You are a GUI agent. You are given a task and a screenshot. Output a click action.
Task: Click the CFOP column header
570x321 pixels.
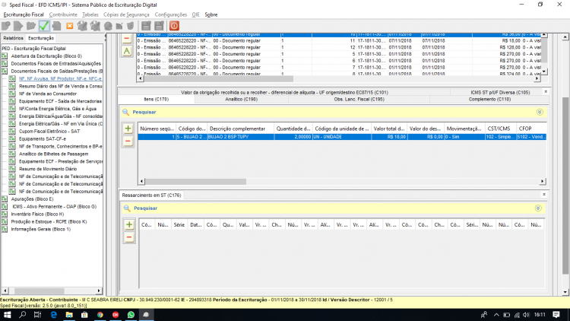[531, 129]
